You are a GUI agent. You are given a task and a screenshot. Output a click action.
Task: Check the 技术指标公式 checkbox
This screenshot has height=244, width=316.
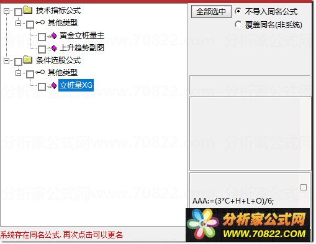click(x=18, y=12)
